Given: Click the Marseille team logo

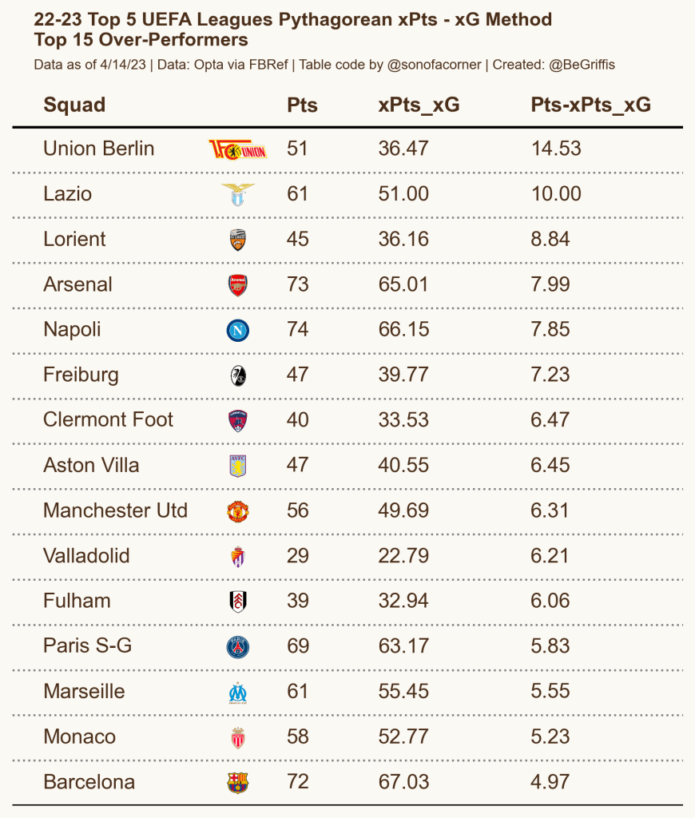Looking at the screenshot, I should (237, 692).
